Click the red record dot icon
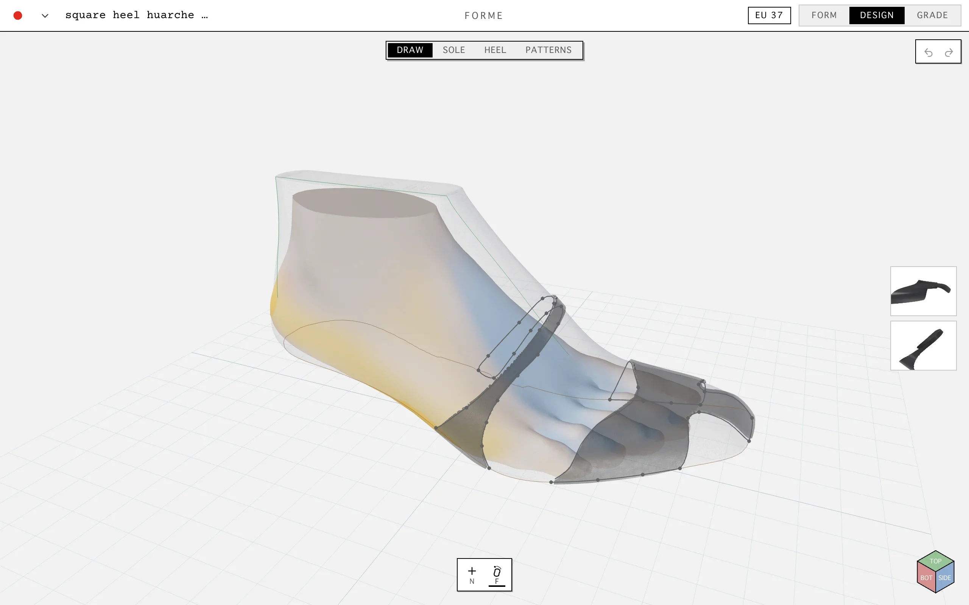The height and width of the screenshot is (605, 969). coord(18,15)
